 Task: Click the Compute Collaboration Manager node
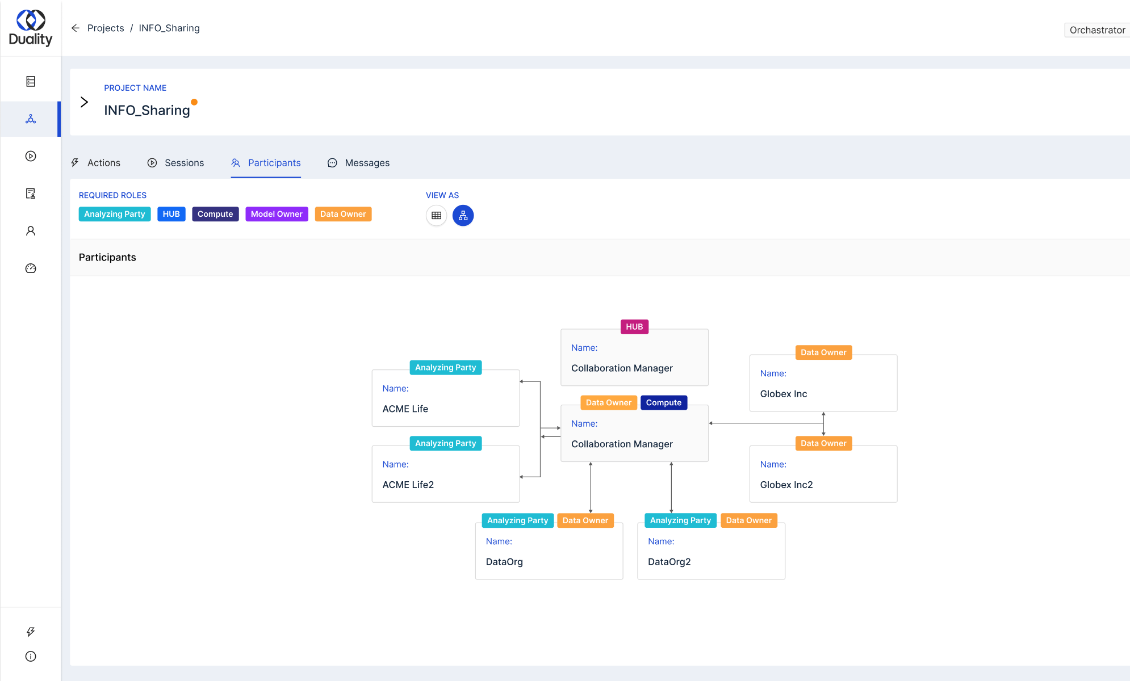(634, 434)
